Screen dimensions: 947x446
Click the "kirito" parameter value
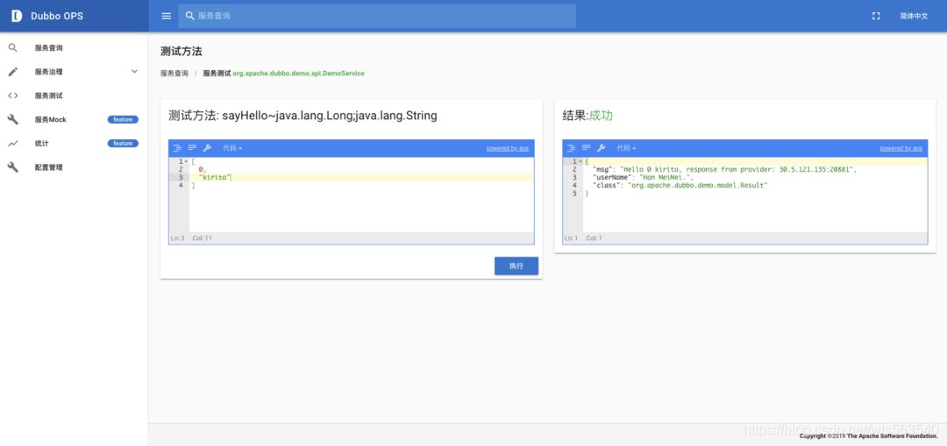(x=215, y=177)
